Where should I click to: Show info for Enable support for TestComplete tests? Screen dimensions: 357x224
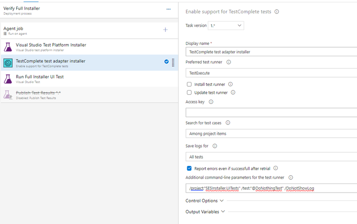(x=277, y=12)
